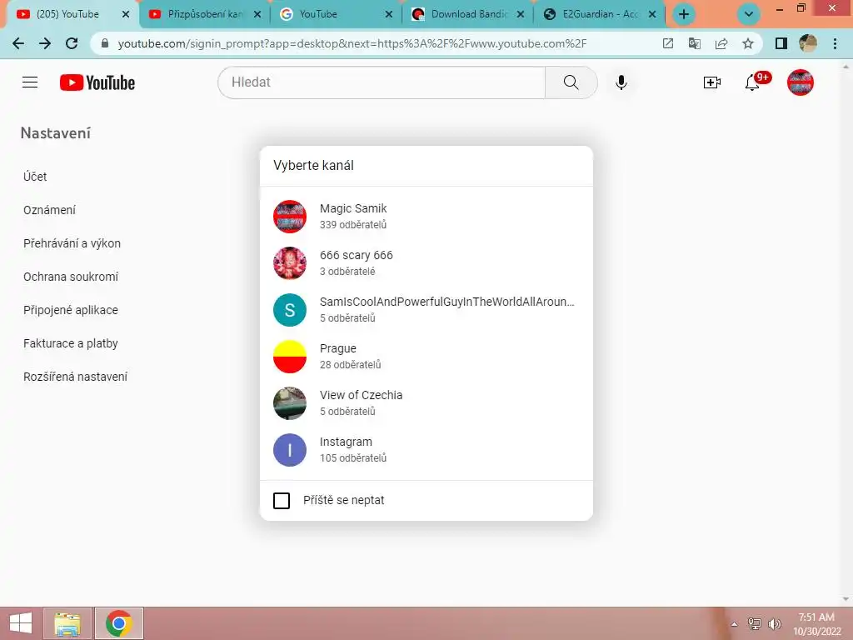Click the browser address bar URL
This screenshot has width=853, height=640.
[x=352, y=43]
